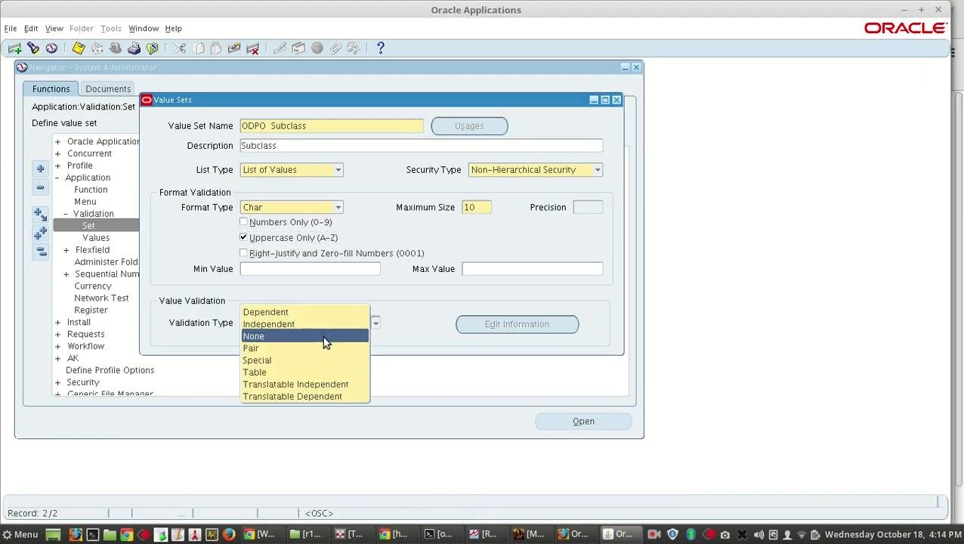Click the Usages button
Screen dimensions: 964x544
469,126
